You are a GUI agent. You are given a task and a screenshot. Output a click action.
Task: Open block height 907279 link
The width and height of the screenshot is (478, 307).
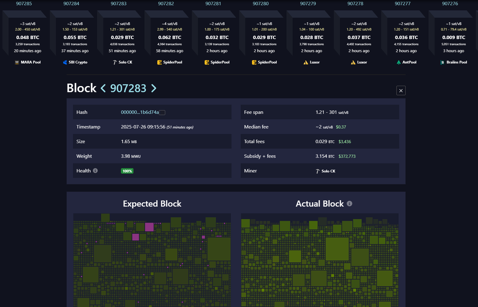[308, 4]
